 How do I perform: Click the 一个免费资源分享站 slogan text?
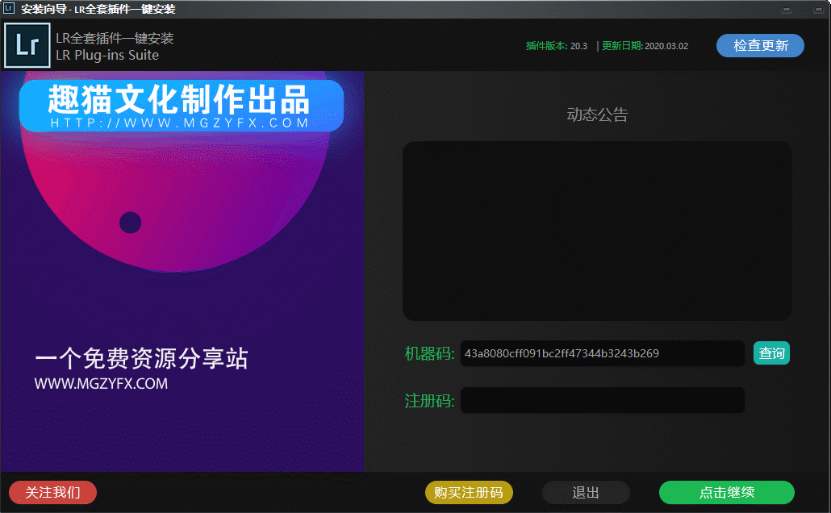(141, 358)
